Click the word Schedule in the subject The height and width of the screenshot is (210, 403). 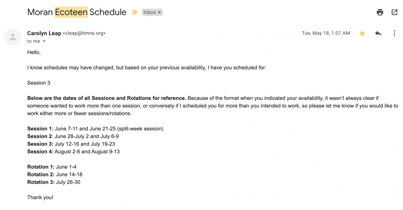(108, 13)
